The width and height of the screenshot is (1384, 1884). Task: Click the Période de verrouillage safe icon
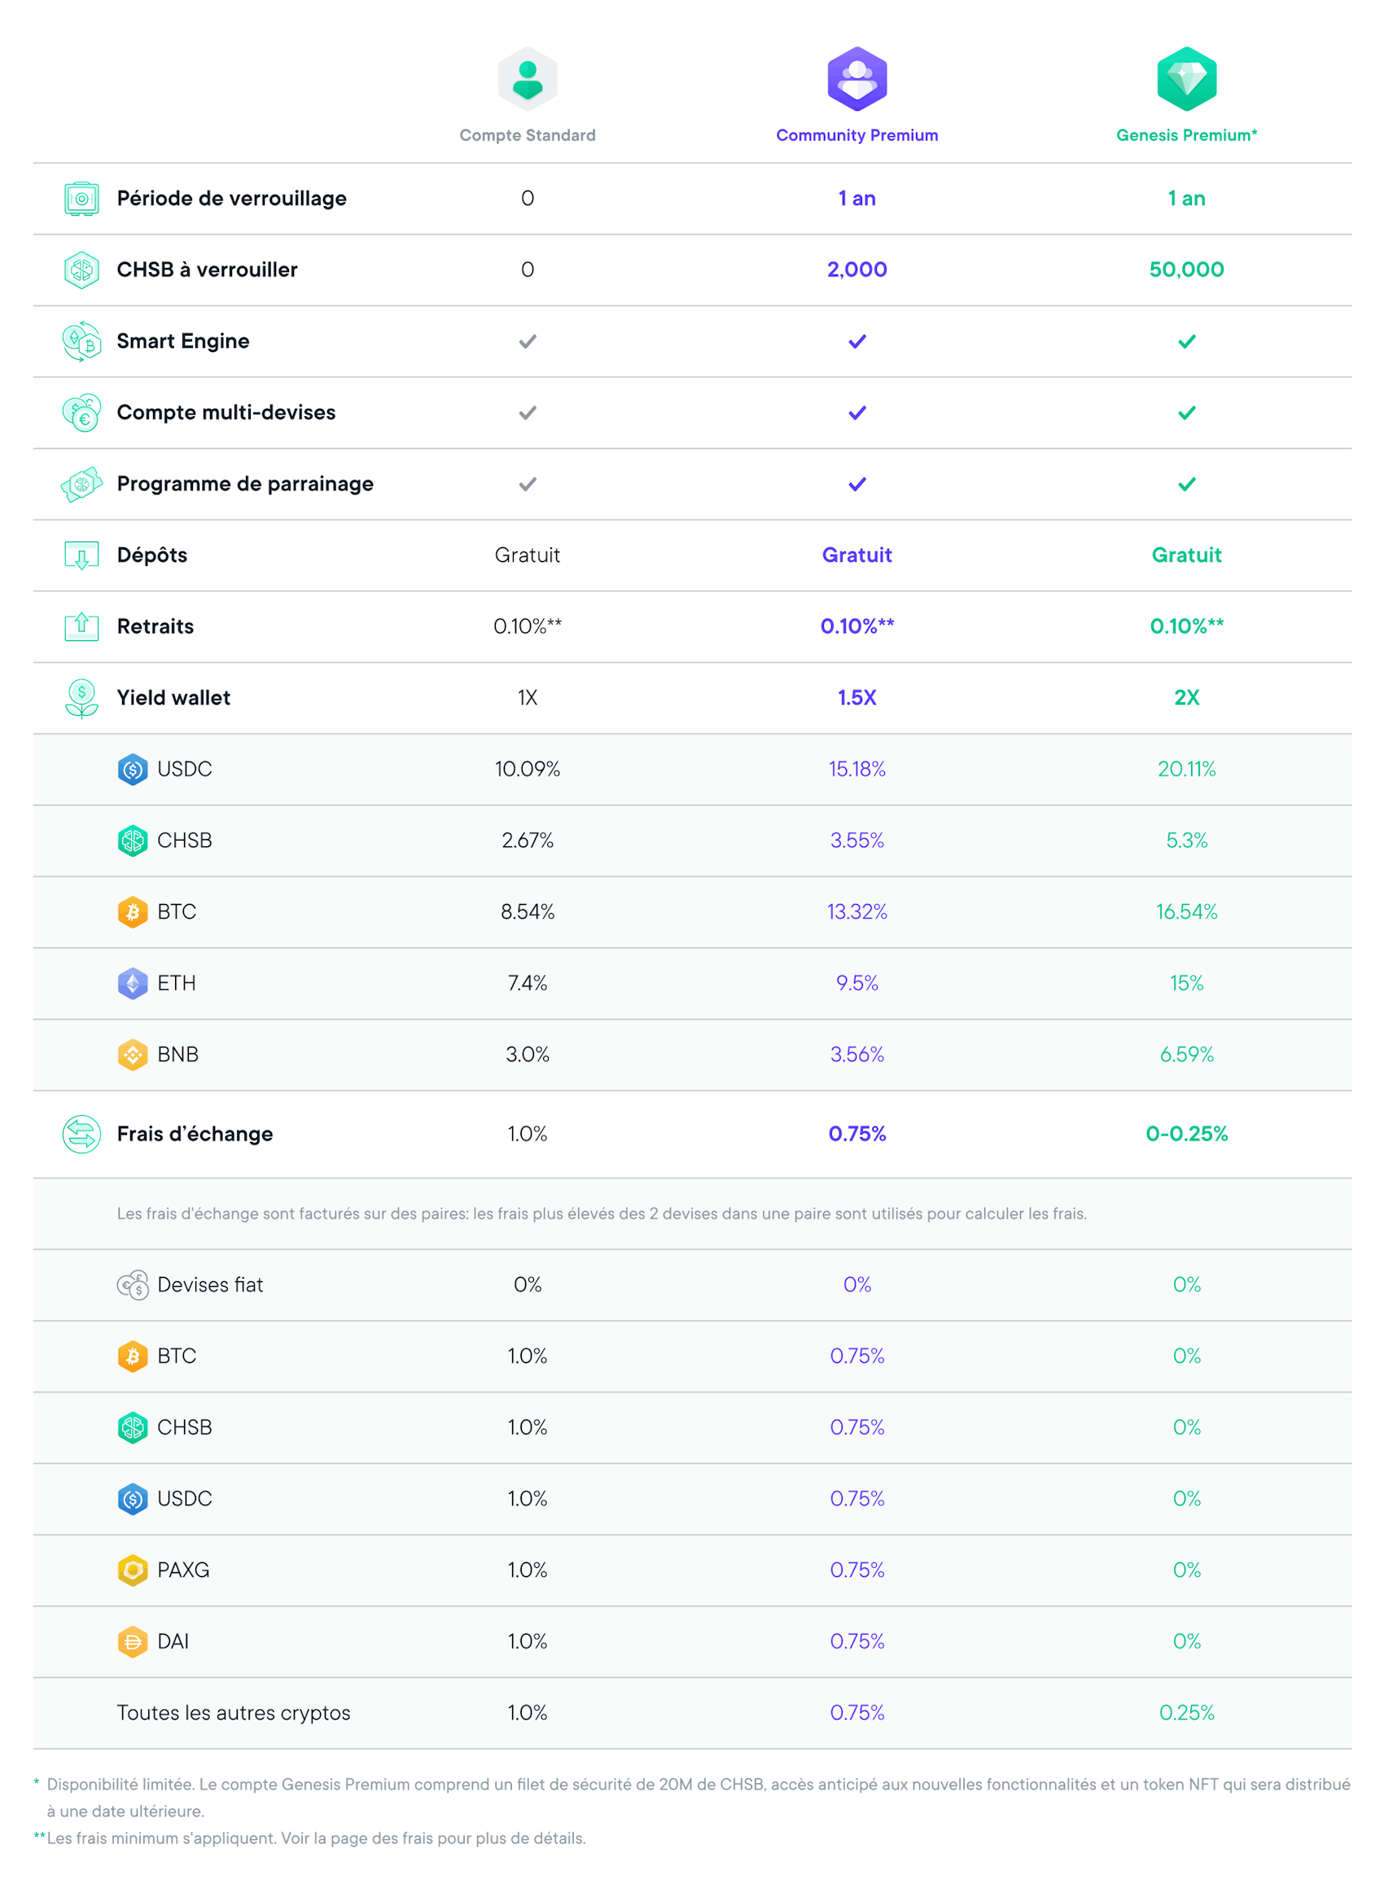81,199
